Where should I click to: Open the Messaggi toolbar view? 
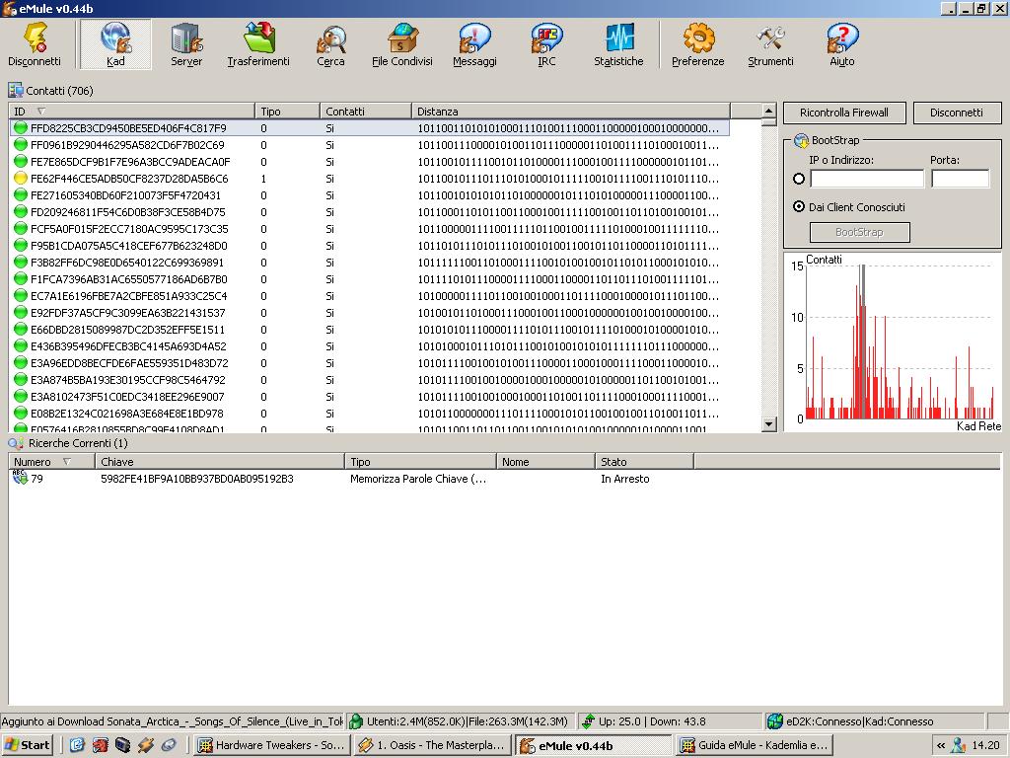[474, 43]
